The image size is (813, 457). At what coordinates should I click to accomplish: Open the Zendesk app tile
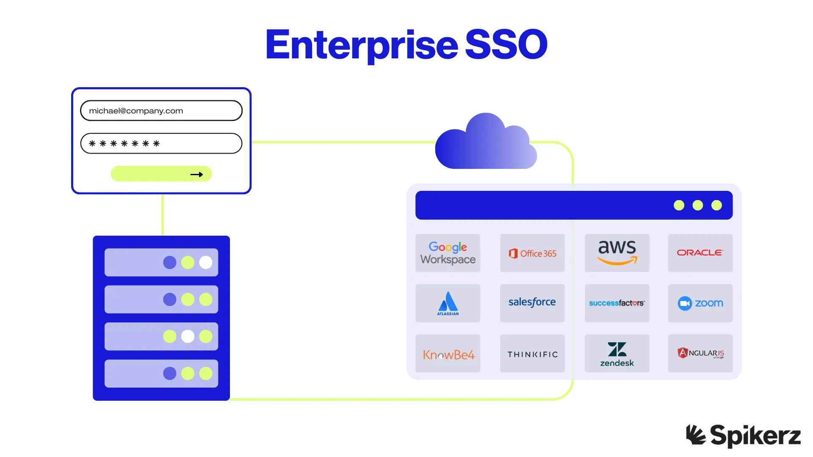[617, 353]
